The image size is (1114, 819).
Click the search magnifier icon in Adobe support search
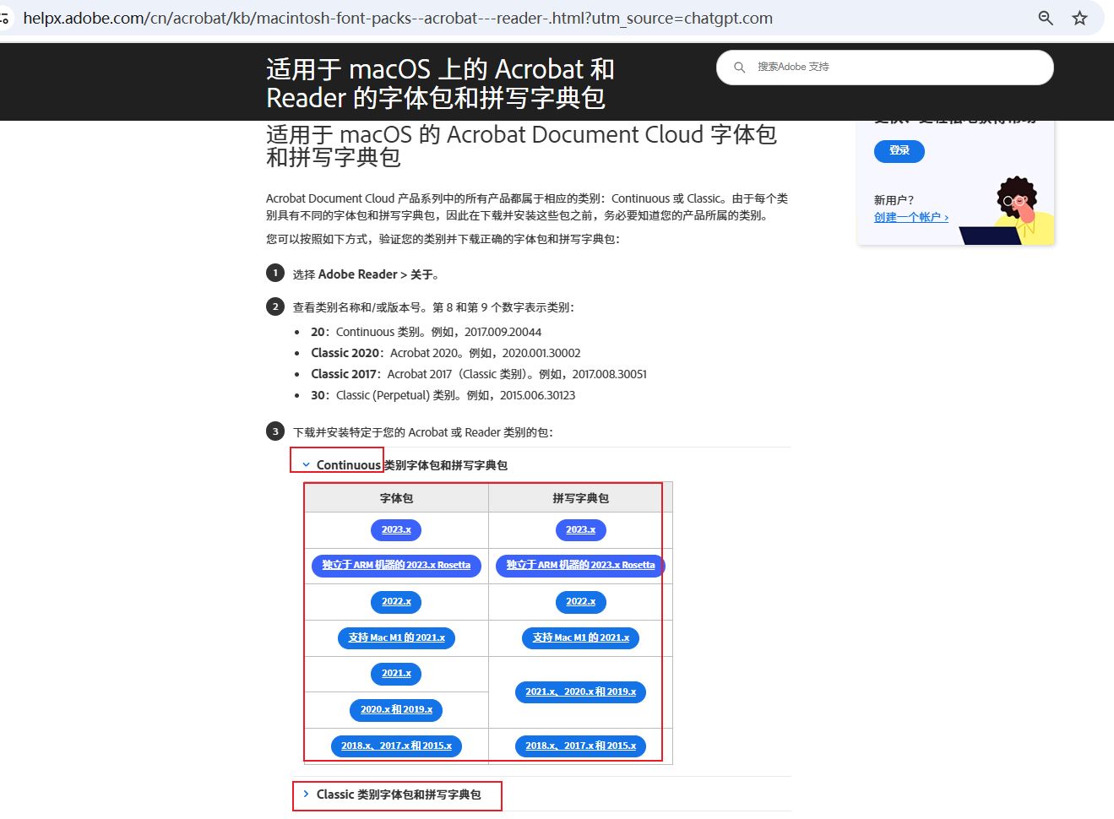click(740, 68)
